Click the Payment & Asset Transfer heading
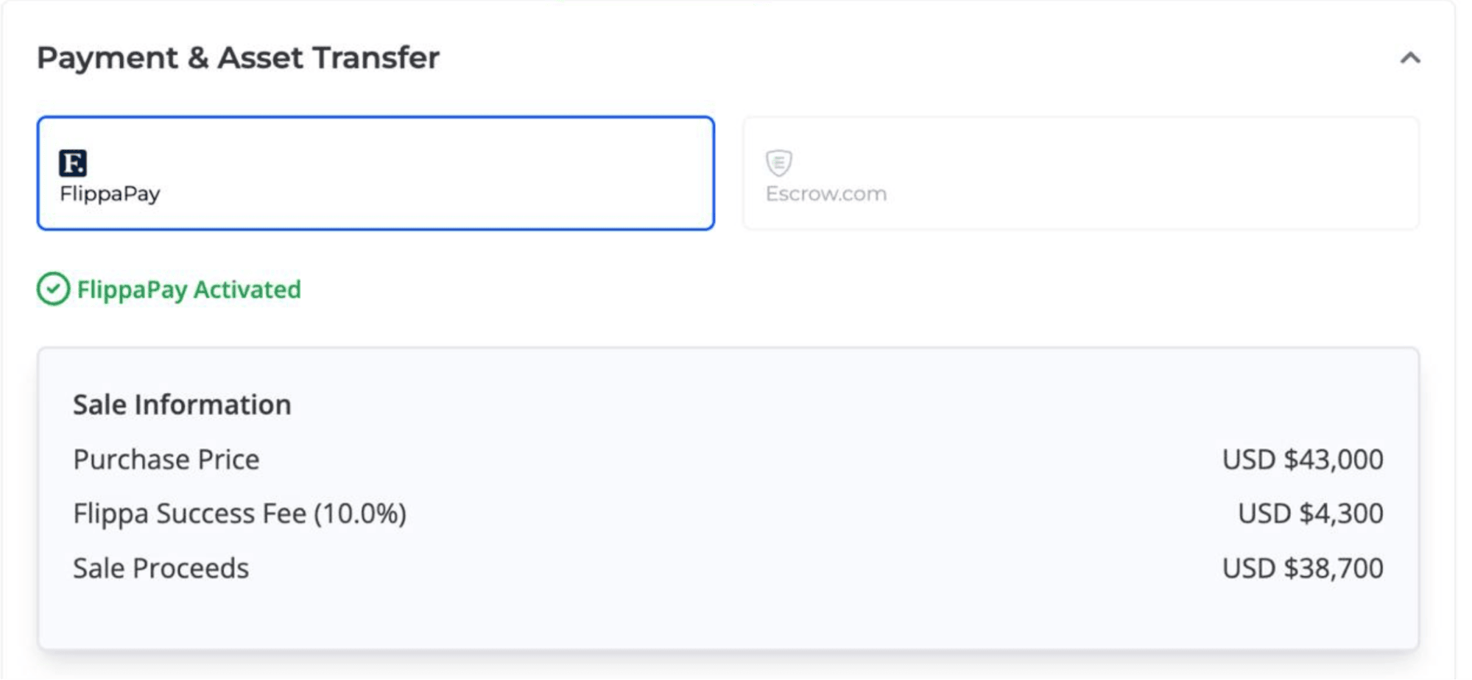The width and height of the screenshot is (1472, 680). pos(238,57)
